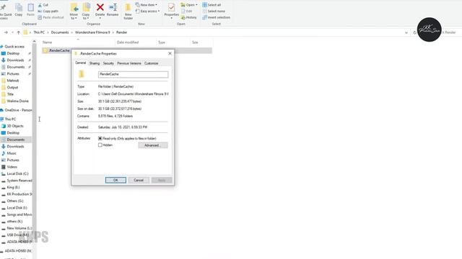Sort by Date modified column header
This screenshot has height=259, width=462.
(128, 42)
